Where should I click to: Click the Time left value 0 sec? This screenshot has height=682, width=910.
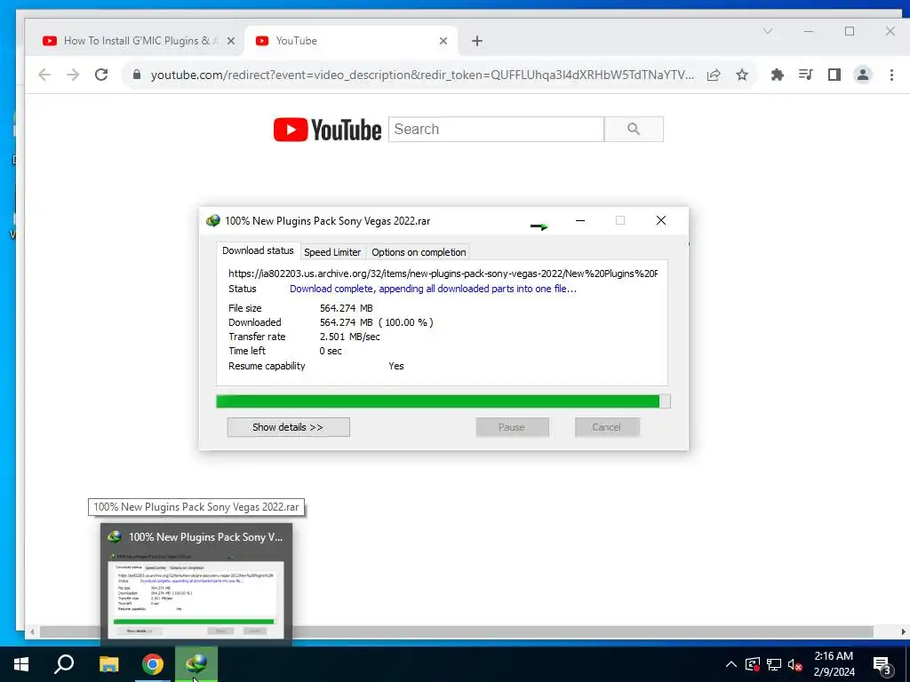coord(331,352)
